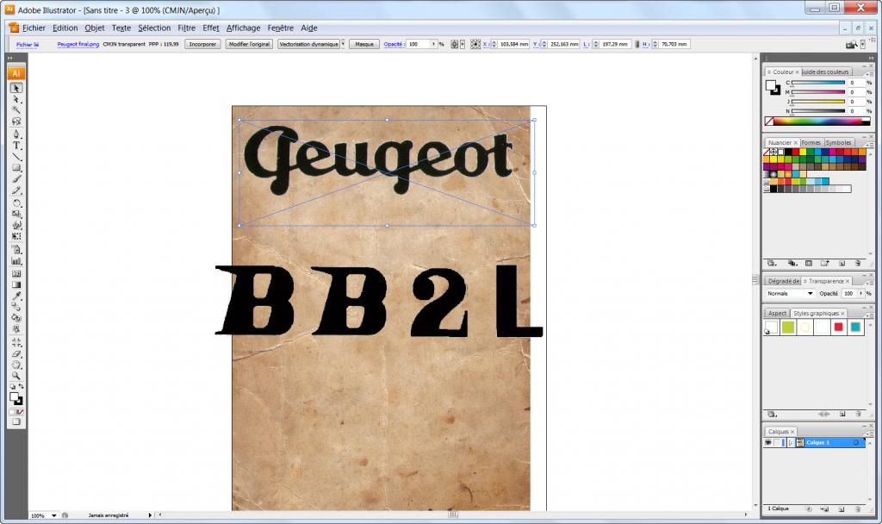Viewport: 882px width, 524px height.
Task: Select the Pen tool
Action: click(16, 134)
